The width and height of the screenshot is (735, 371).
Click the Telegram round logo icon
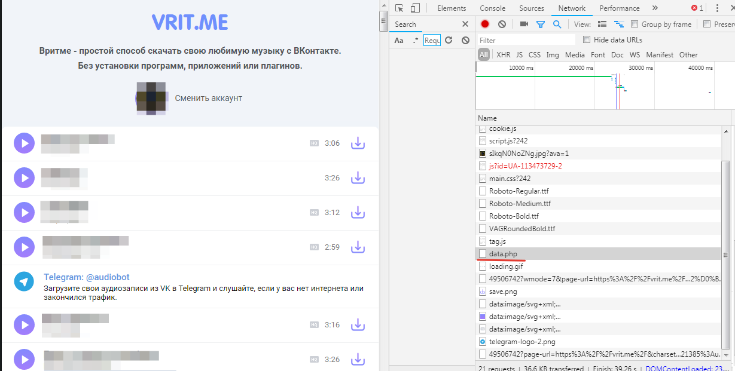pyautogui.click(x=25, y=281)
